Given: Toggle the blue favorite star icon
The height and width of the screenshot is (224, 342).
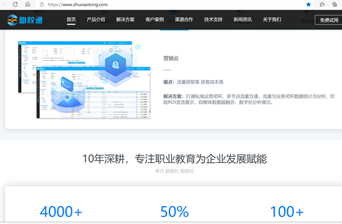Looking at the screenshot, I should pyautogui.click(x=309, y=4).
